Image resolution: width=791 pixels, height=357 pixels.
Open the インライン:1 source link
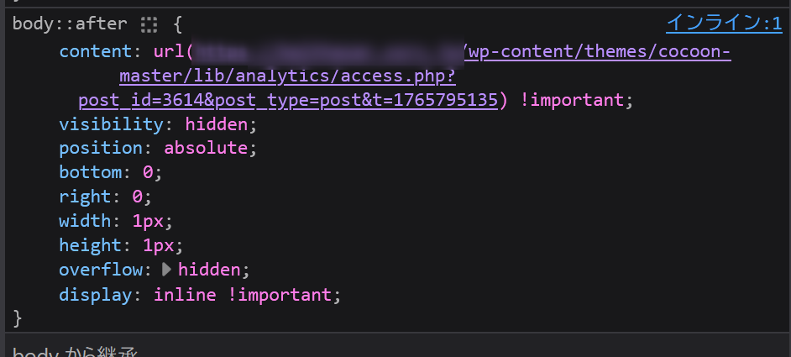pyautogui.click(x=724, y=24)
